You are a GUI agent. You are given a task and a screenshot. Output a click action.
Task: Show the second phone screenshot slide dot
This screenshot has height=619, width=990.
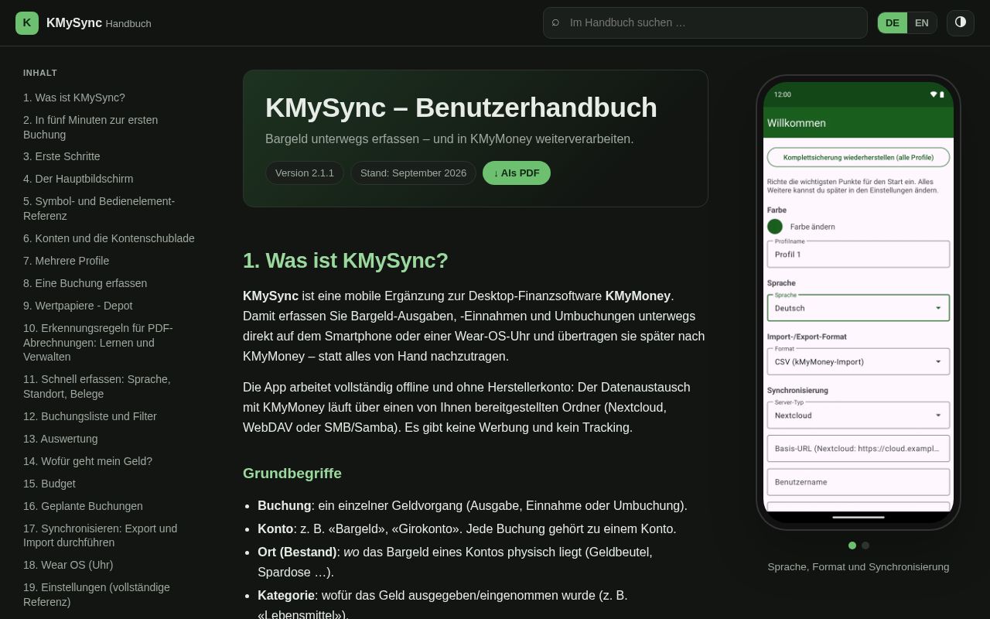[865, 545]
